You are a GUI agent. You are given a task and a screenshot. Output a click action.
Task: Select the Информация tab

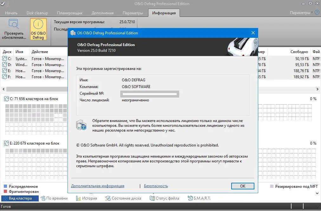tap(164, 13)
